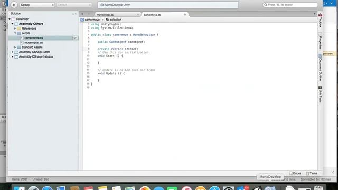Viewport: 338px width, 190px height.
Task: Open options gear for camermove.cs row
Action: click(75, 38)
